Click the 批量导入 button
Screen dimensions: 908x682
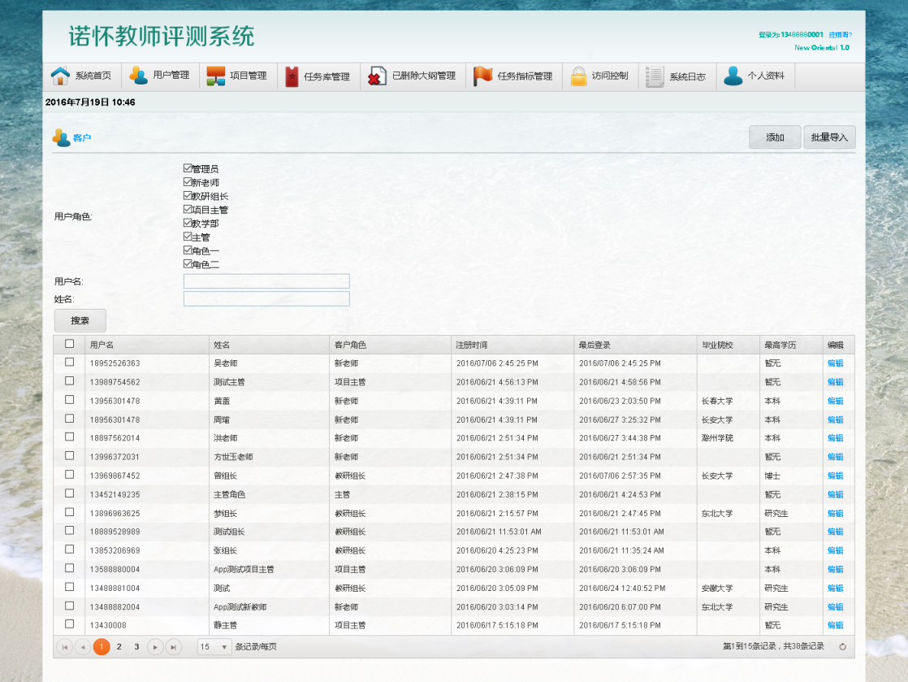pyautogui.click(x=829, y=137)
